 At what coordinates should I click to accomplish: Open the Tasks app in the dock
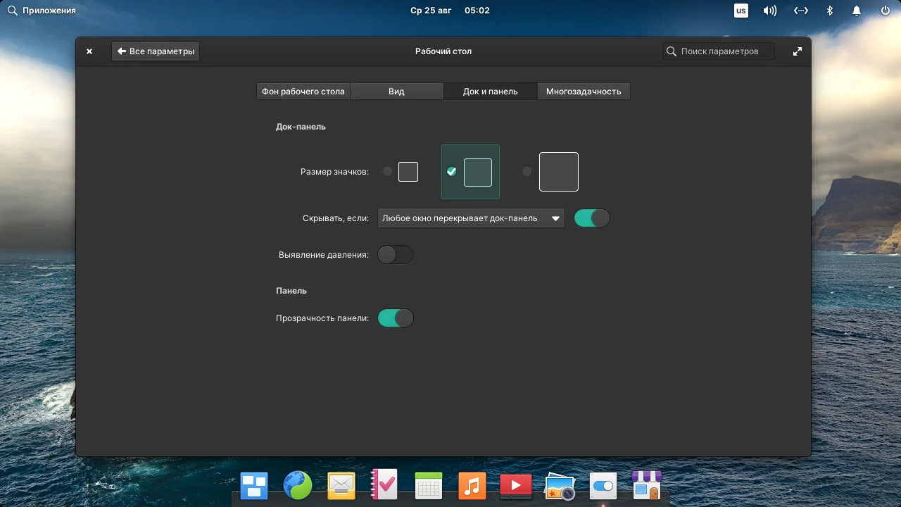[x=384, y=485]
